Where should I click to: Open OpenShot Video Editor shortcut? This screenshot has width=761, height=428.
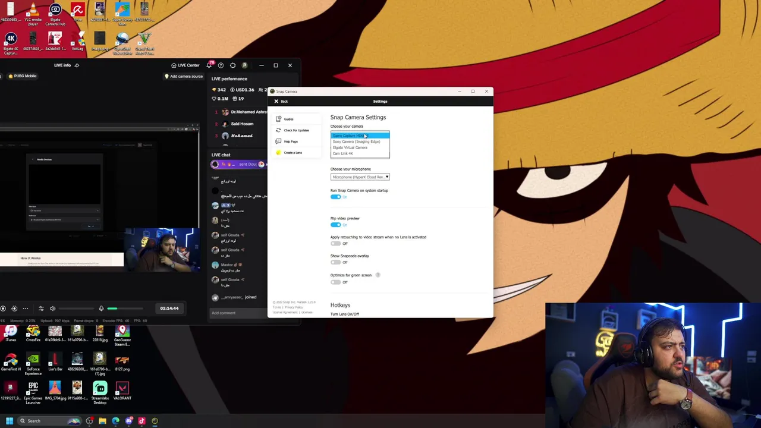(122, 44)
